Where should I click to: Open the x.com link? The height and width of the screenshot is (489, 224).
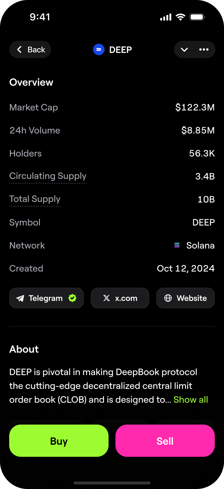point(126,298)
